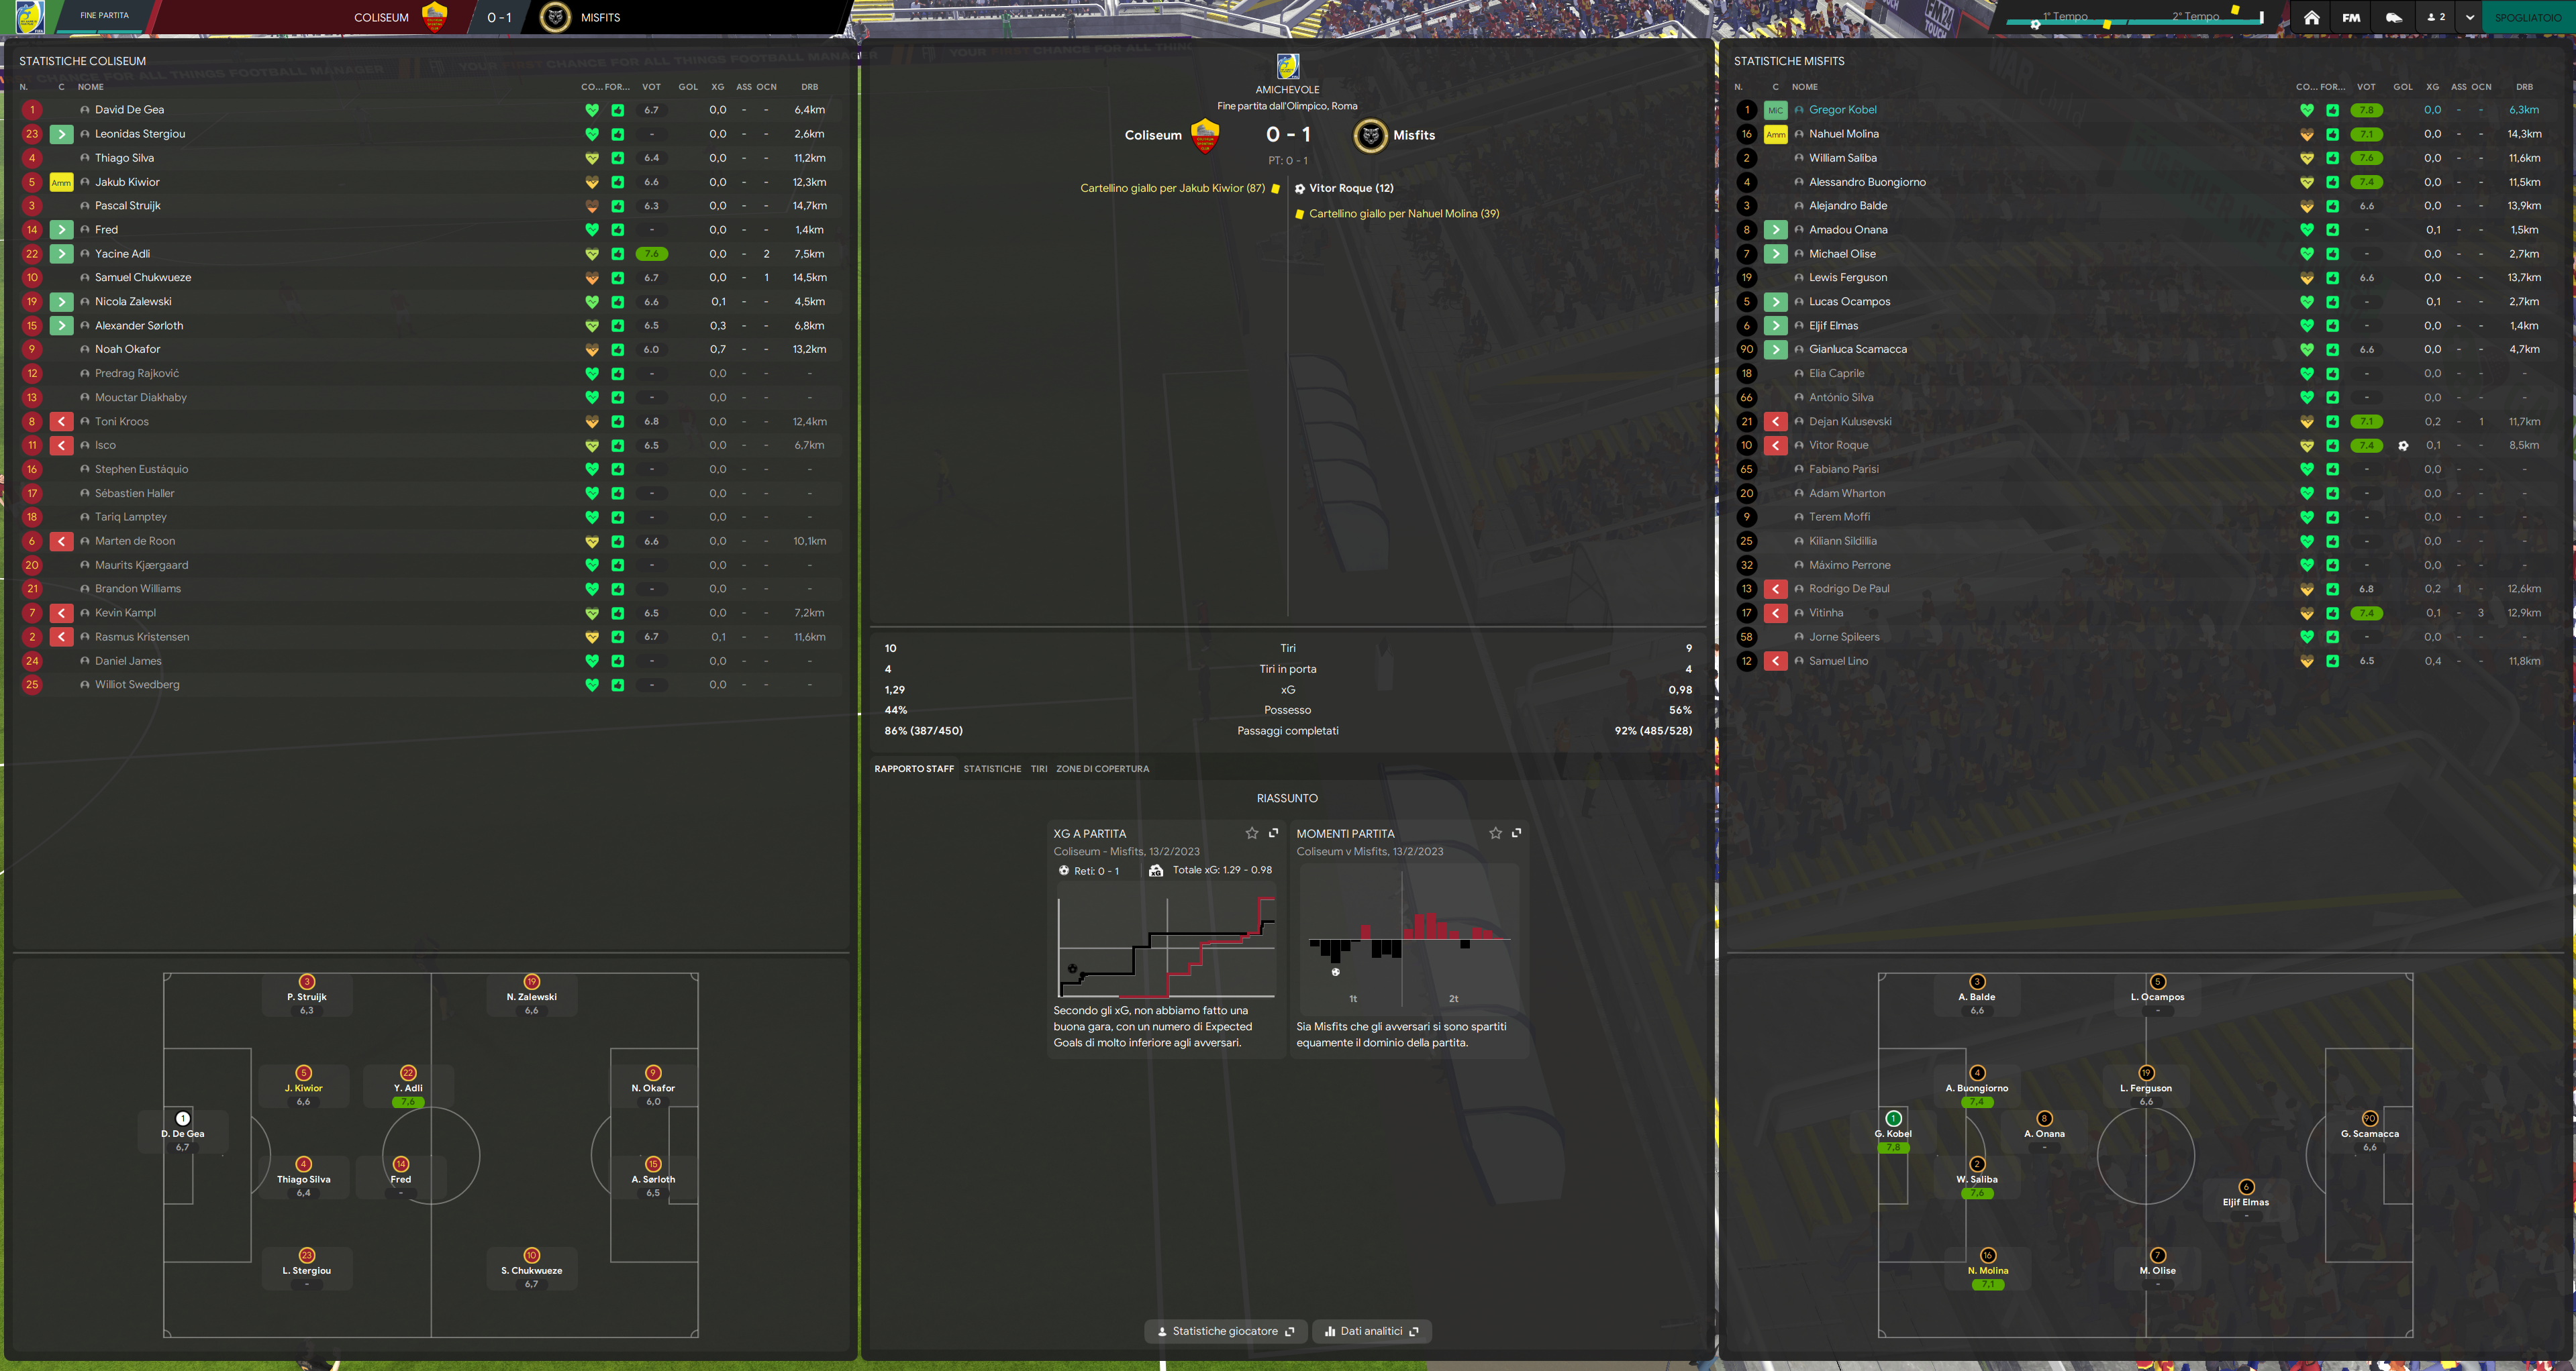The width and height of the screenshot is (2576, 1371).
Task: Open Gregor Kobel's player name link
Action: (x=1842, y=110)
